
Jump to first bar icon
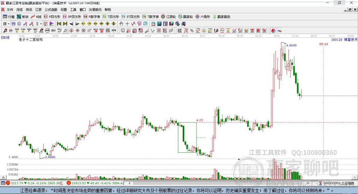click(x=59, y=24)
